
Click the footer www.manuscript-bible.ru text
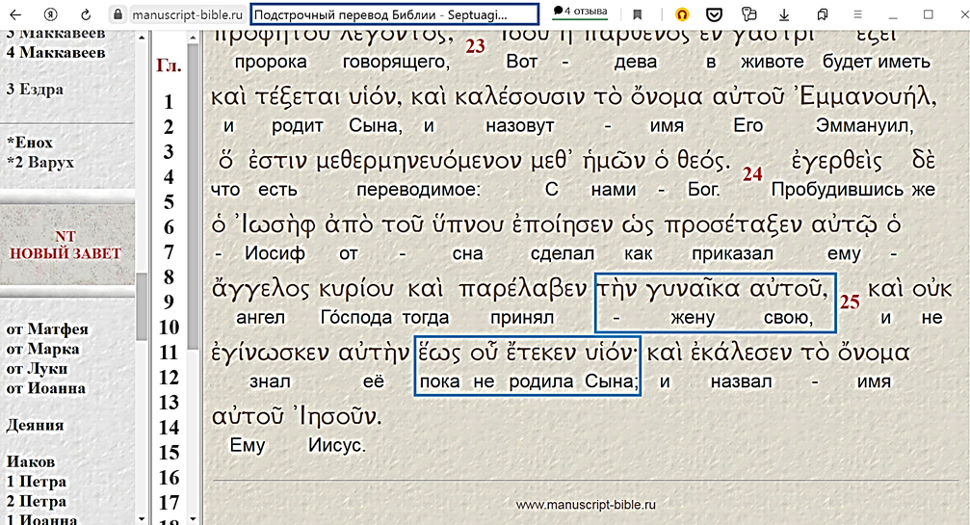click(586, 505)
